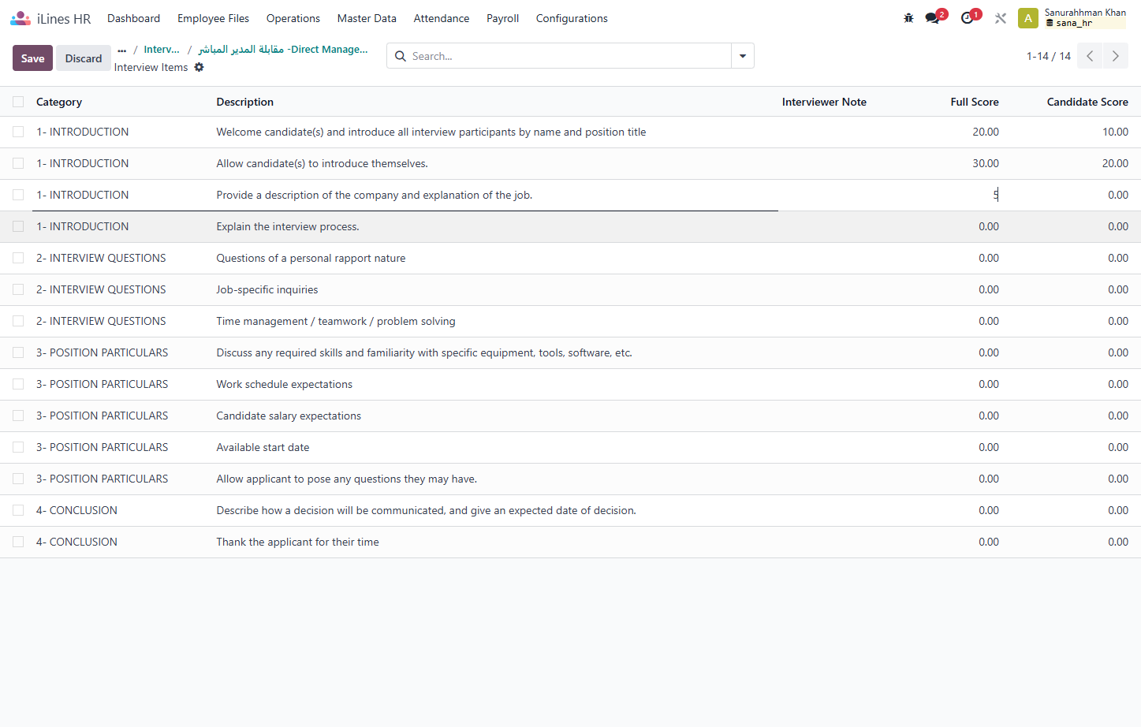Viewport: 1141px width, 727px height.
Task: Open the Master Data menu
Action: [x=367, y=18]
